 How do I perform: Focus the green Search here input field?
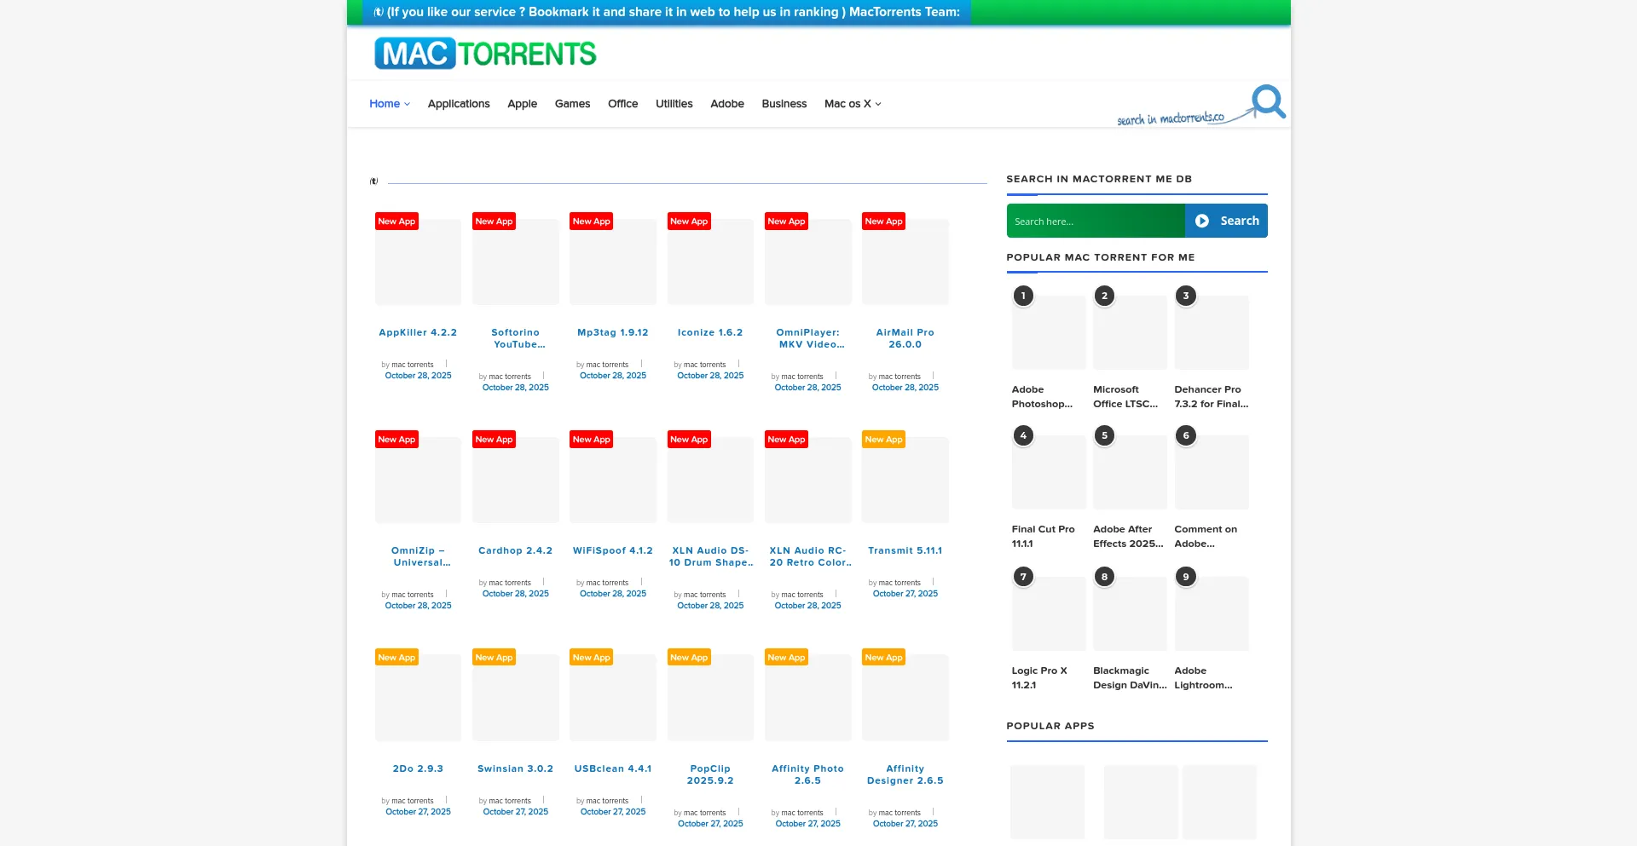[x=1095, y=221]
